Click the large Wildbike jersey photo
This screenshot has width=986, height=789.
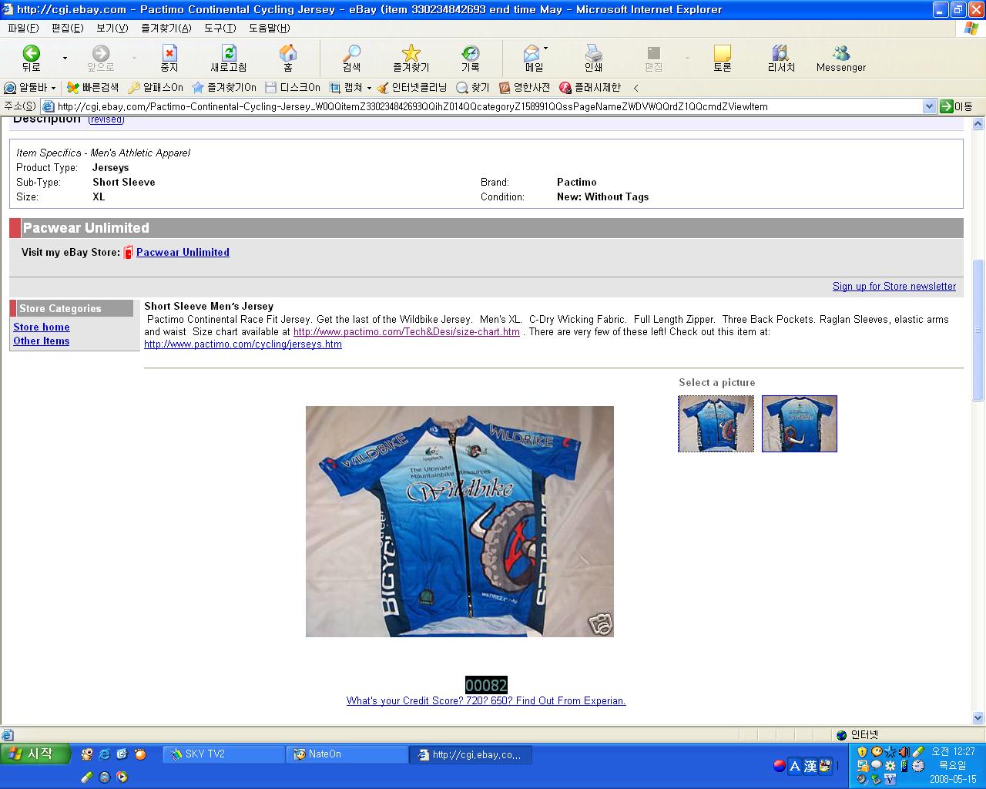[x=460, y=522]
